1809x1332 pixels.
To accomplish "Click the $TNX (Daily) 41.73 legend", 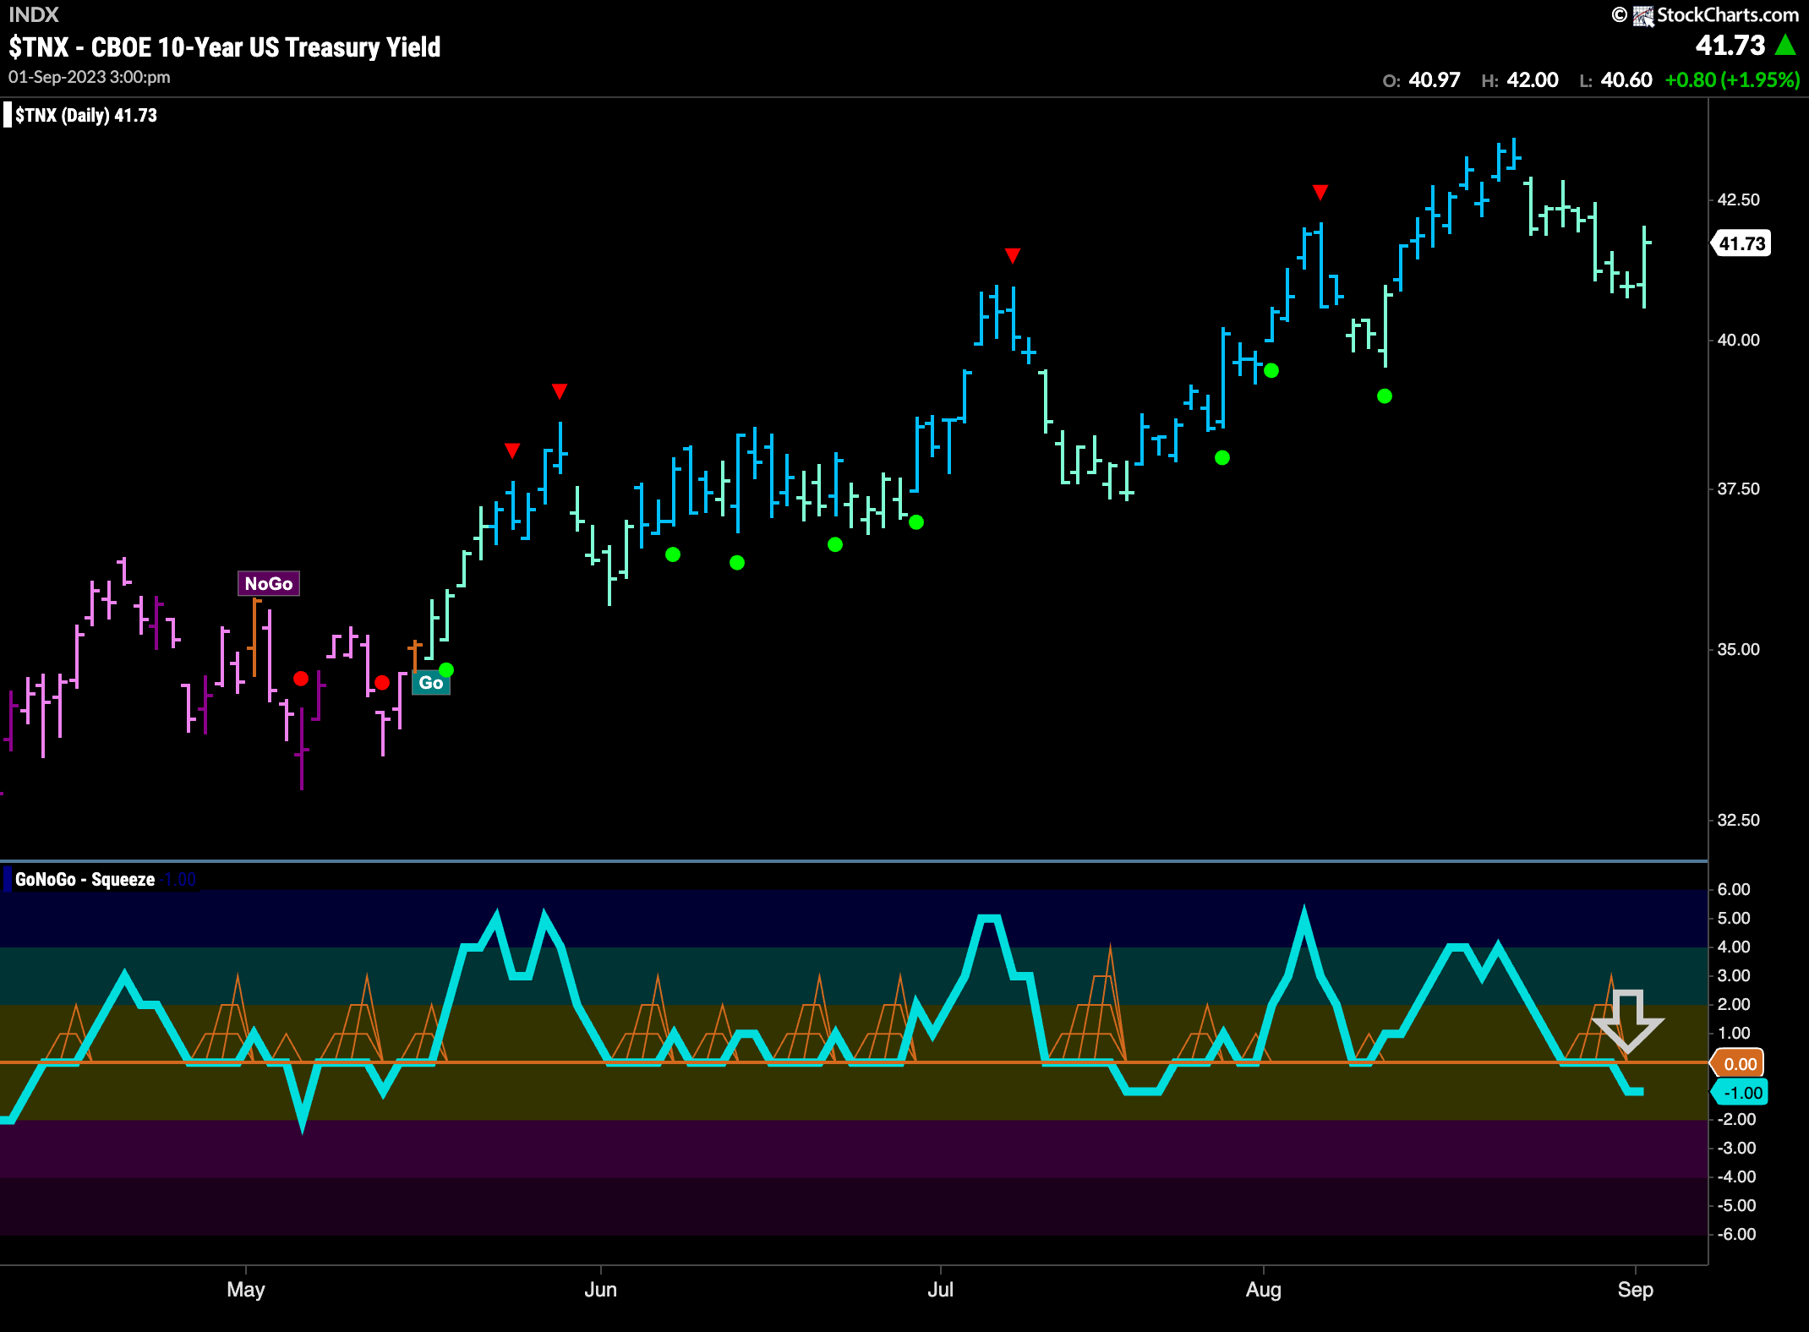I will [86, 115].
